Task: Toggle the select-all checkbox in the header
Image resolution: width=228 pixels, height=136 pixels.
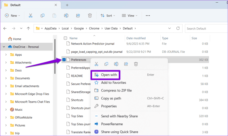Action: [x=65, y=38]
